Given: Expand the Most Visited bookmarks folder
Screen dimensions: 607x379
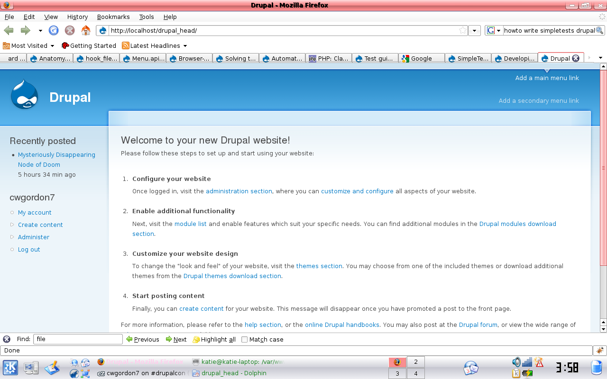Looking at the screenshot, I should click(28, 45).
